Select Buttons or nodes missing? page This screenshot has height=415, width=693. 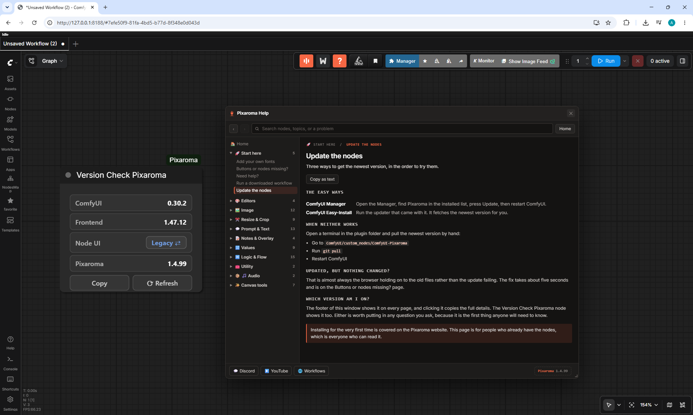point(262,169)
